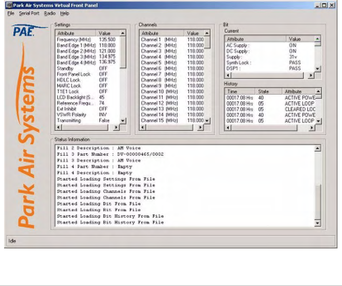Click the Settings list scroll-up arrow
The height and width of the screenshot is (286, 342).
(123, 33)
